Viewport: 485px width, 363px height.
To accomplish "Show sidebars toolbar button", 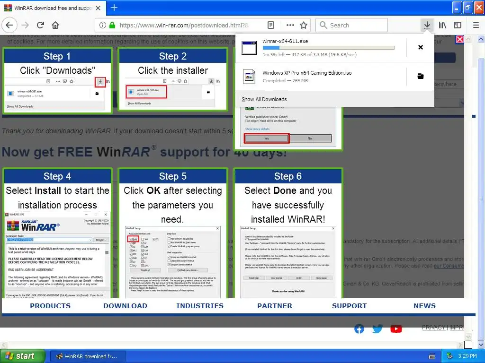I will [x=458, y=25].
